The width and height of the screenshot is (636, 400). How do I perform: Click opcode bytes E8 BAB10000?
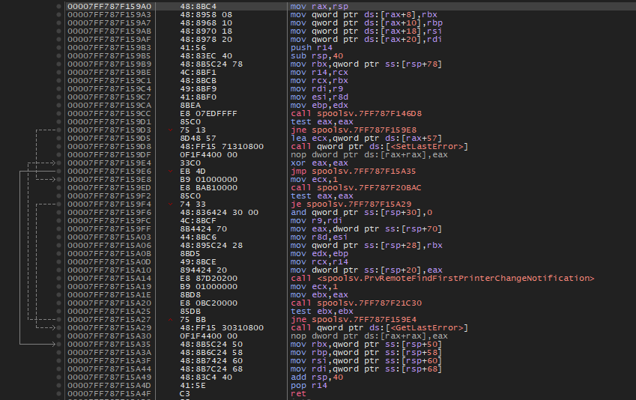pos(208,188)
